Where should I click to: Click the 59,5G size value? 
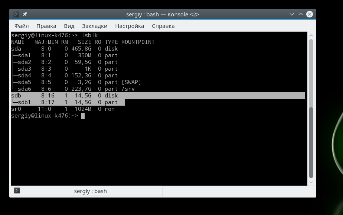pyautogui.click(x=83, y=62)
